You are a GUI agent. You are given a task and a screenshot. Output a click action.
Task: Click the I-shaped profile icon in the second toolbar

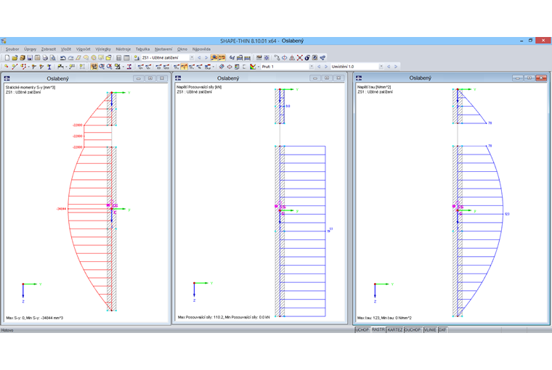tap(129, 67)
